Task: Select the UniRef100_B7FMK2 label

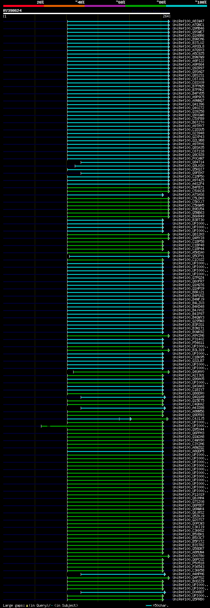Action: click(188, 90)
